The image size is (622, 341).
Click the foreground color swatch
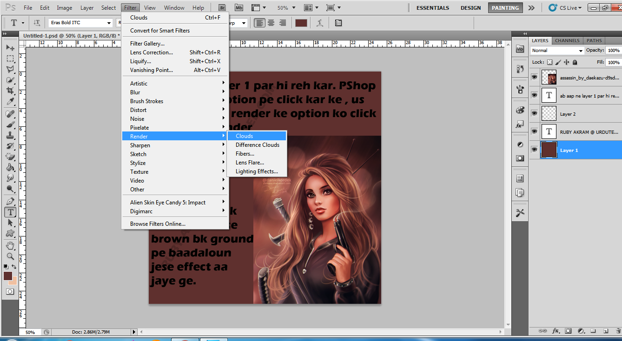click(x=8, y=276)
